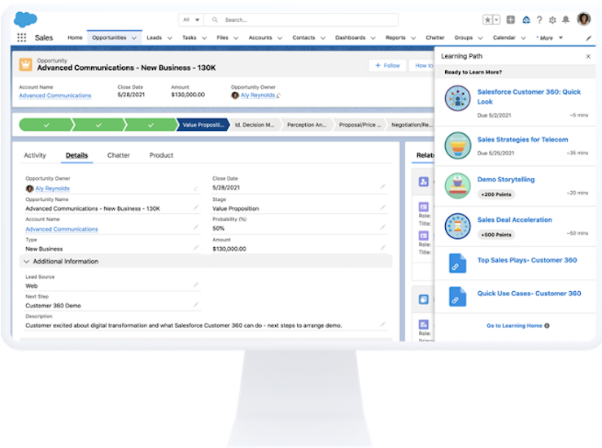Select the Proposal/Price path stage

click(x=360, y=124)
